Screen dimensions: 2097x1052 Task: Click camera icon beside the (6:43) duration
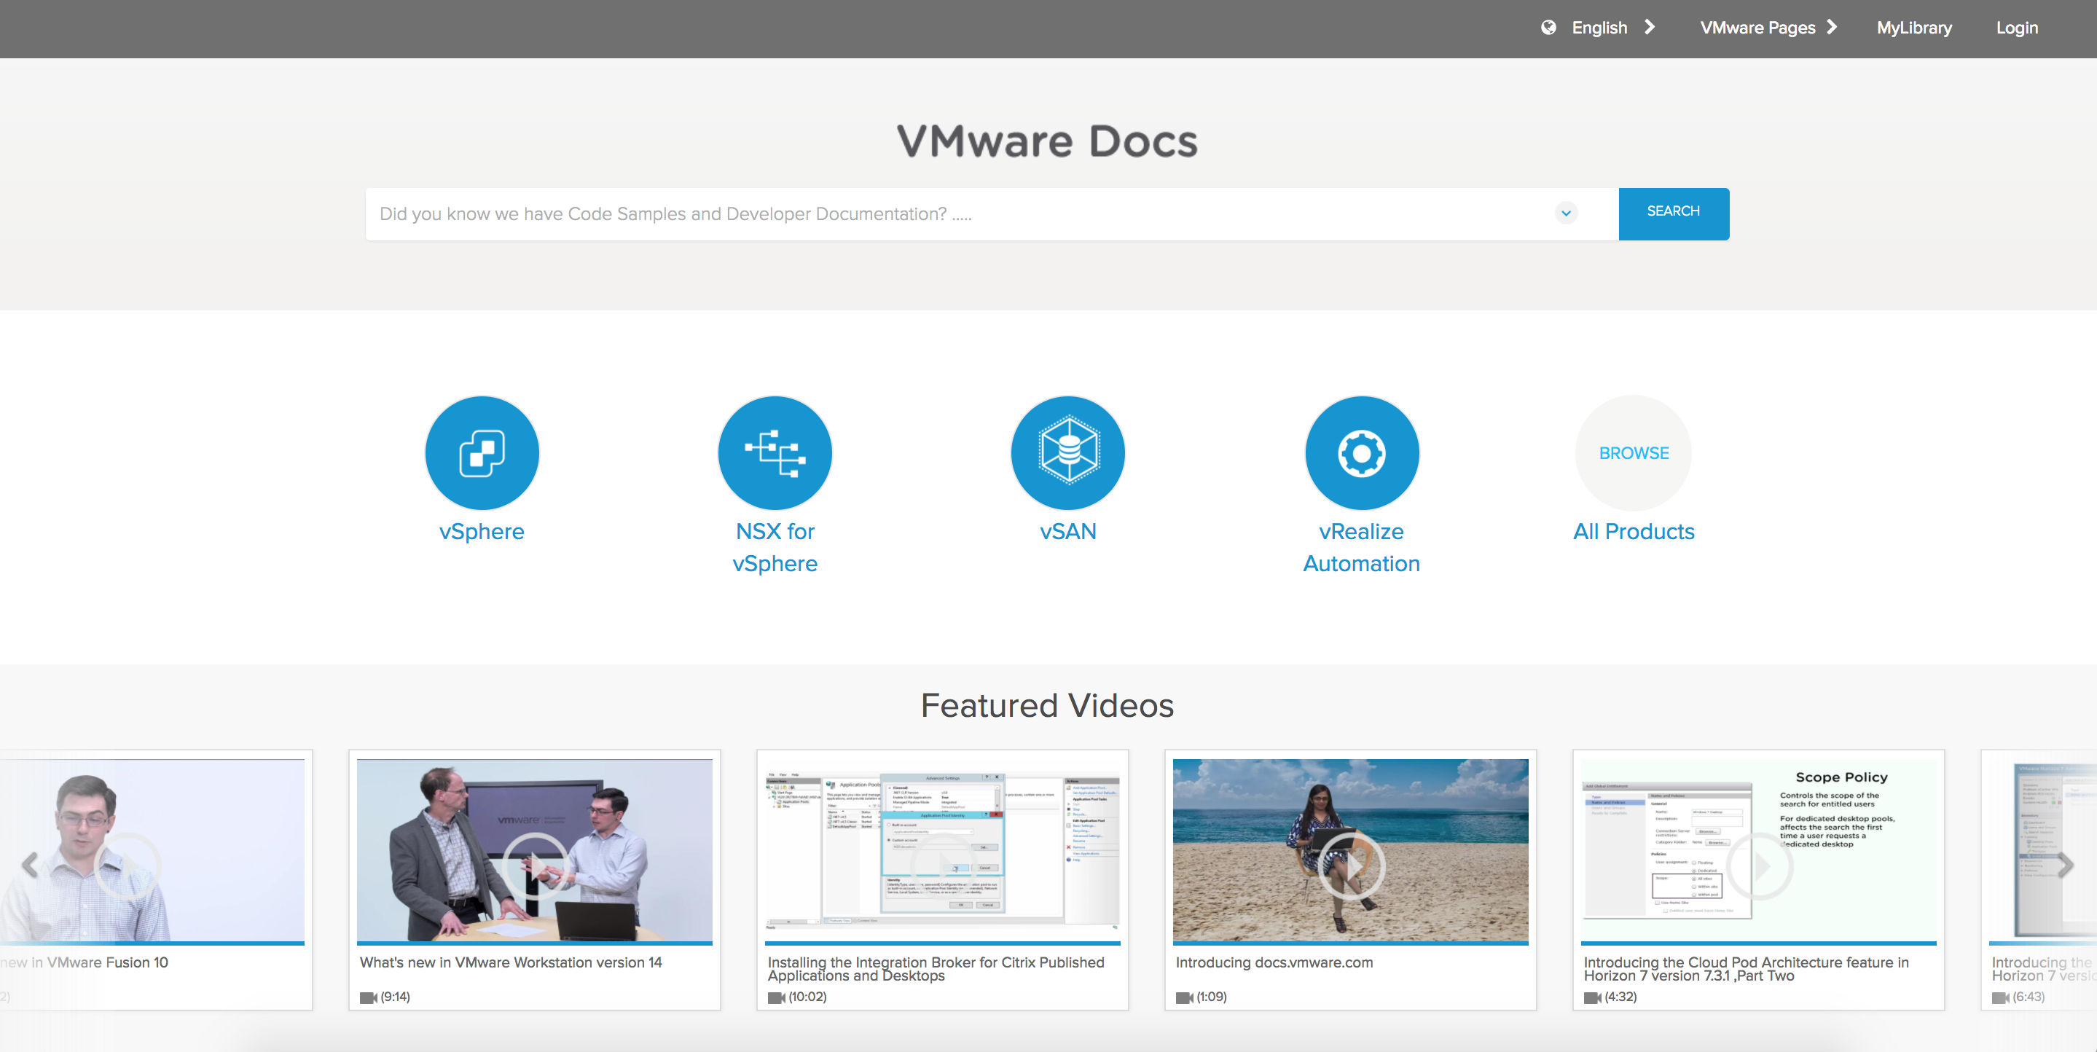[x=1999, y=997]
